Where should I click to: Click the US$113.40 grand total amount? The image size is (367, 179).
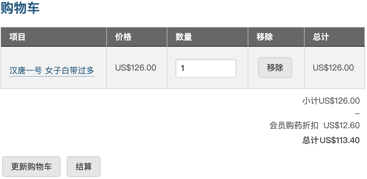pos(340,140)
